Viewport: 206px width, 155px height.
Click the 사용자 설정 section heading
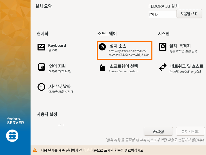pyautogui.click(x=47, y=114)
